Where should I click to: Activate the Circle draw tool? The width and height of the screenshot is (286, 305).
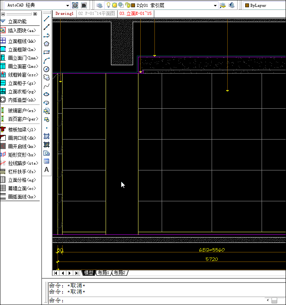tap(47, 69)
